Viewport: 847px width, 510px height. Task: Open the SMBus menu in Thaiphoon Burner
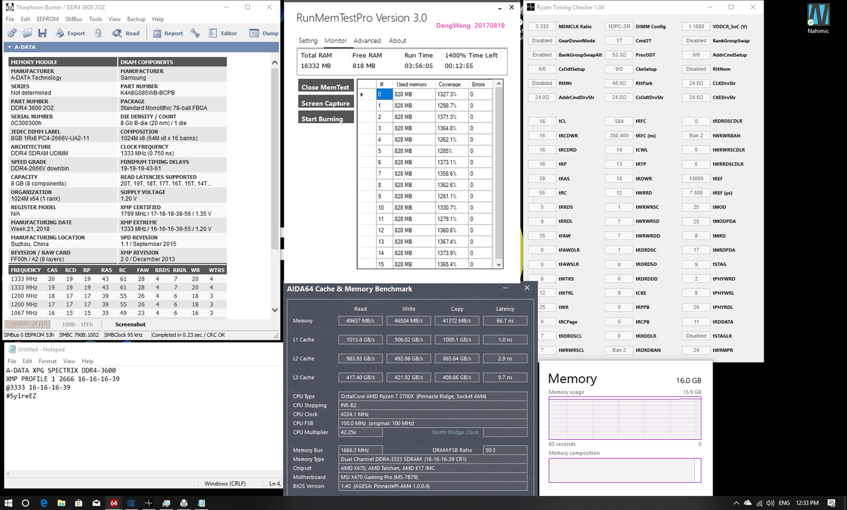73,19
